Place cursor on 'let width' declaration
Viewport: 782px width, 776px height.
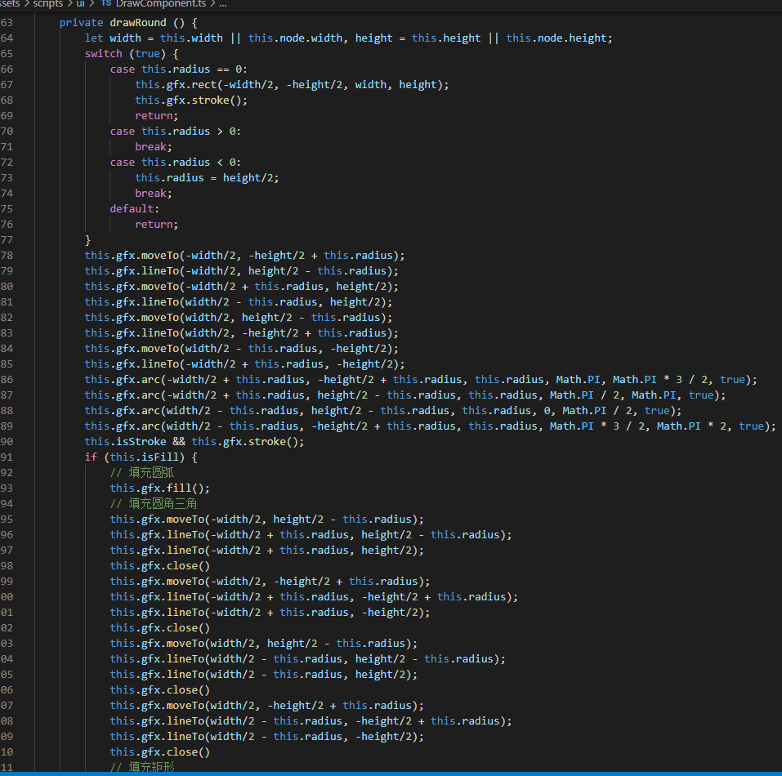113,38
